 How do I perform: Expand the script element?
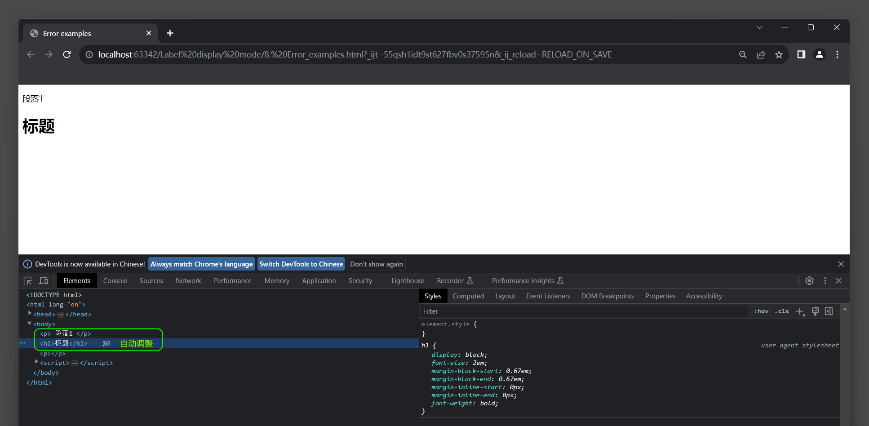point(36,362)
